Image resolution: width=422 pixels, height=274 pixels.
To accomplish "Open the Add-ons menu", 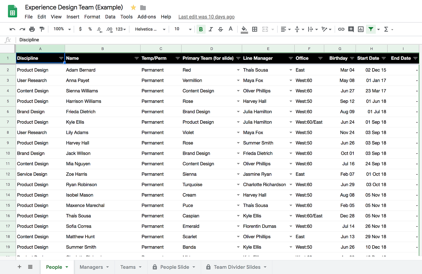I will 147,17.
